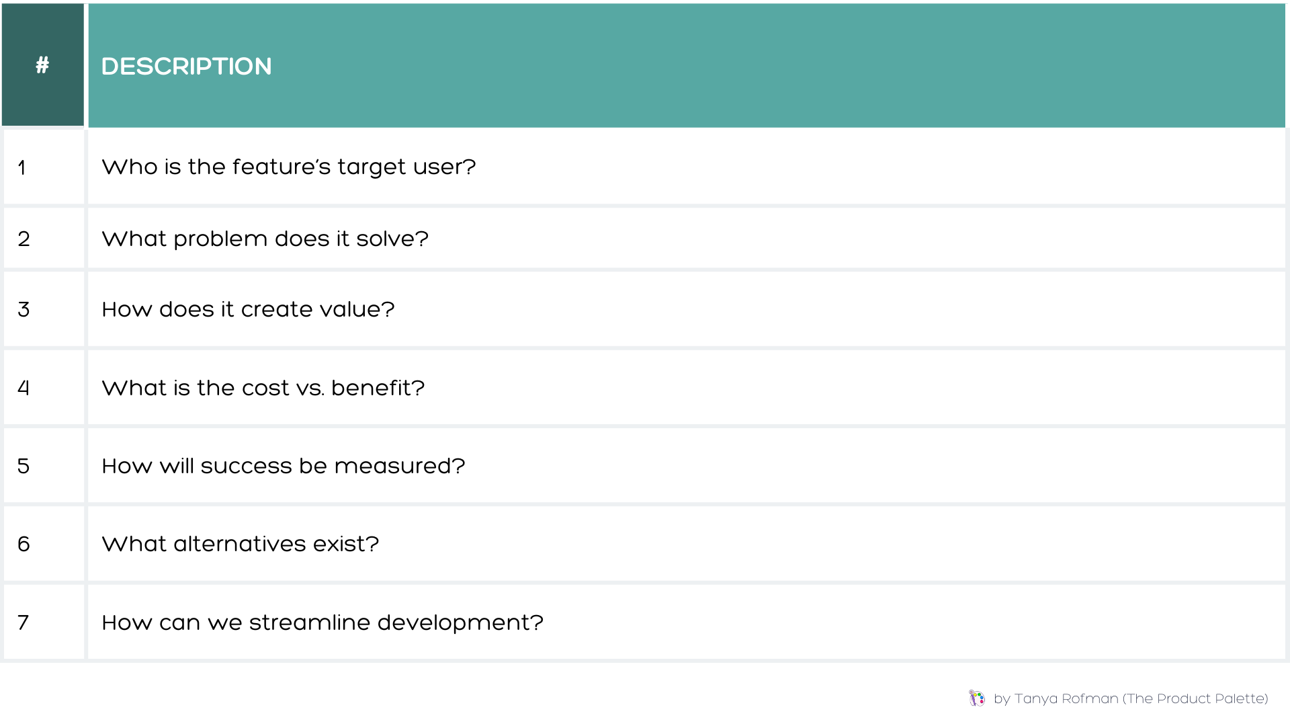Viewport: 1290px width, 726px height.
Task: Select row number 6
Action: point(24,544)
